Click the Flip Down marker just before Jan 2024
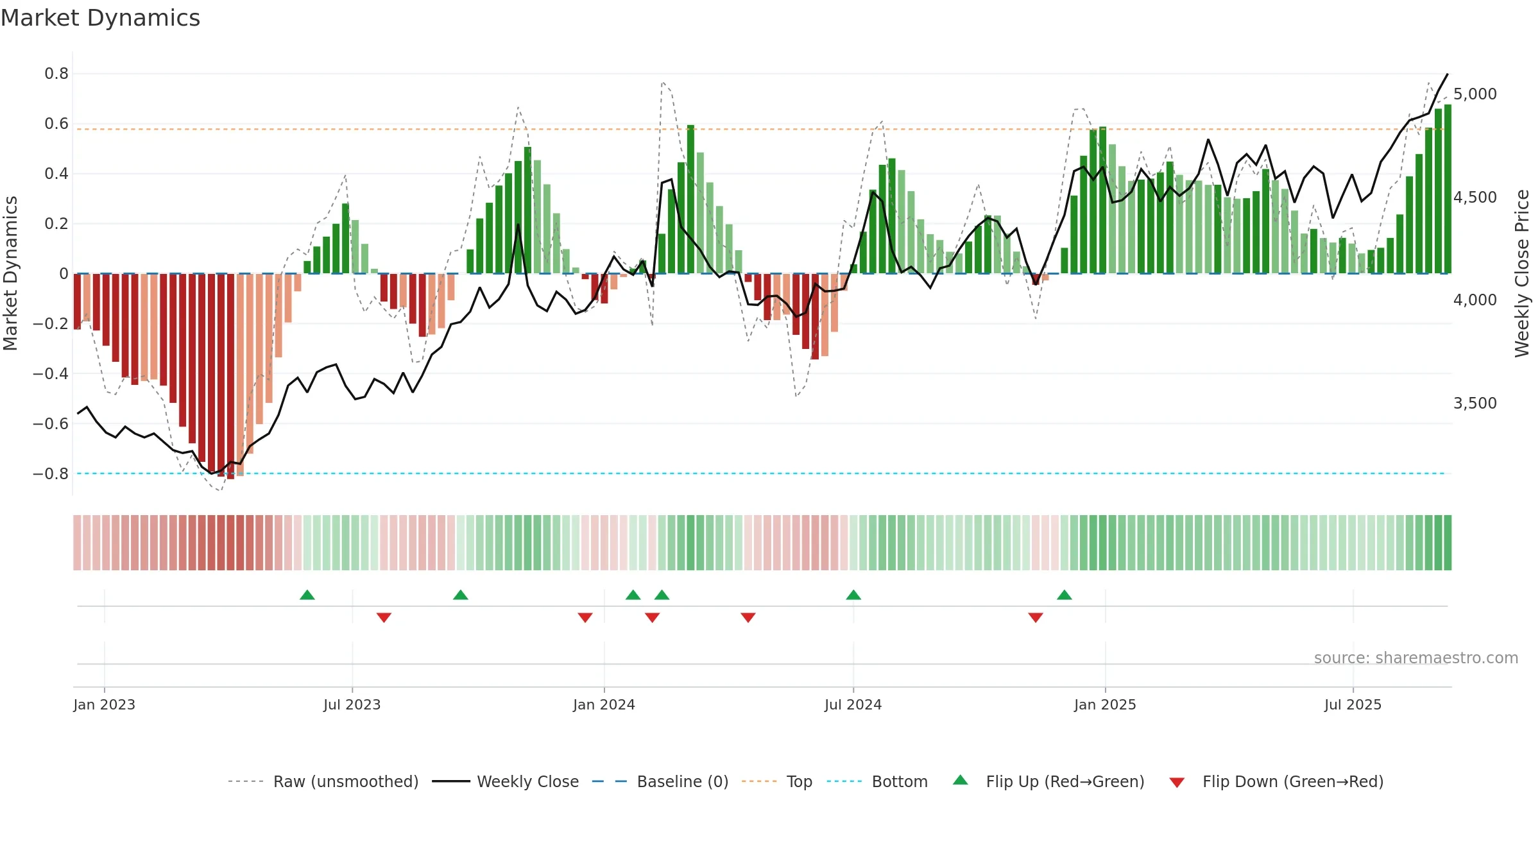 point(585,617)
